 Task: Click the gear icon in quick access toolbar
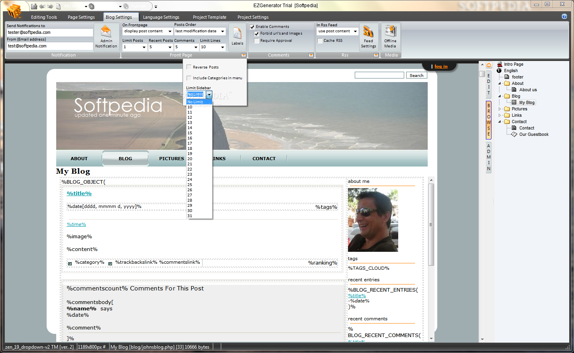92,6
